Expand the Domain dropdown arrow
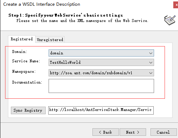 (x=151, y=53)
